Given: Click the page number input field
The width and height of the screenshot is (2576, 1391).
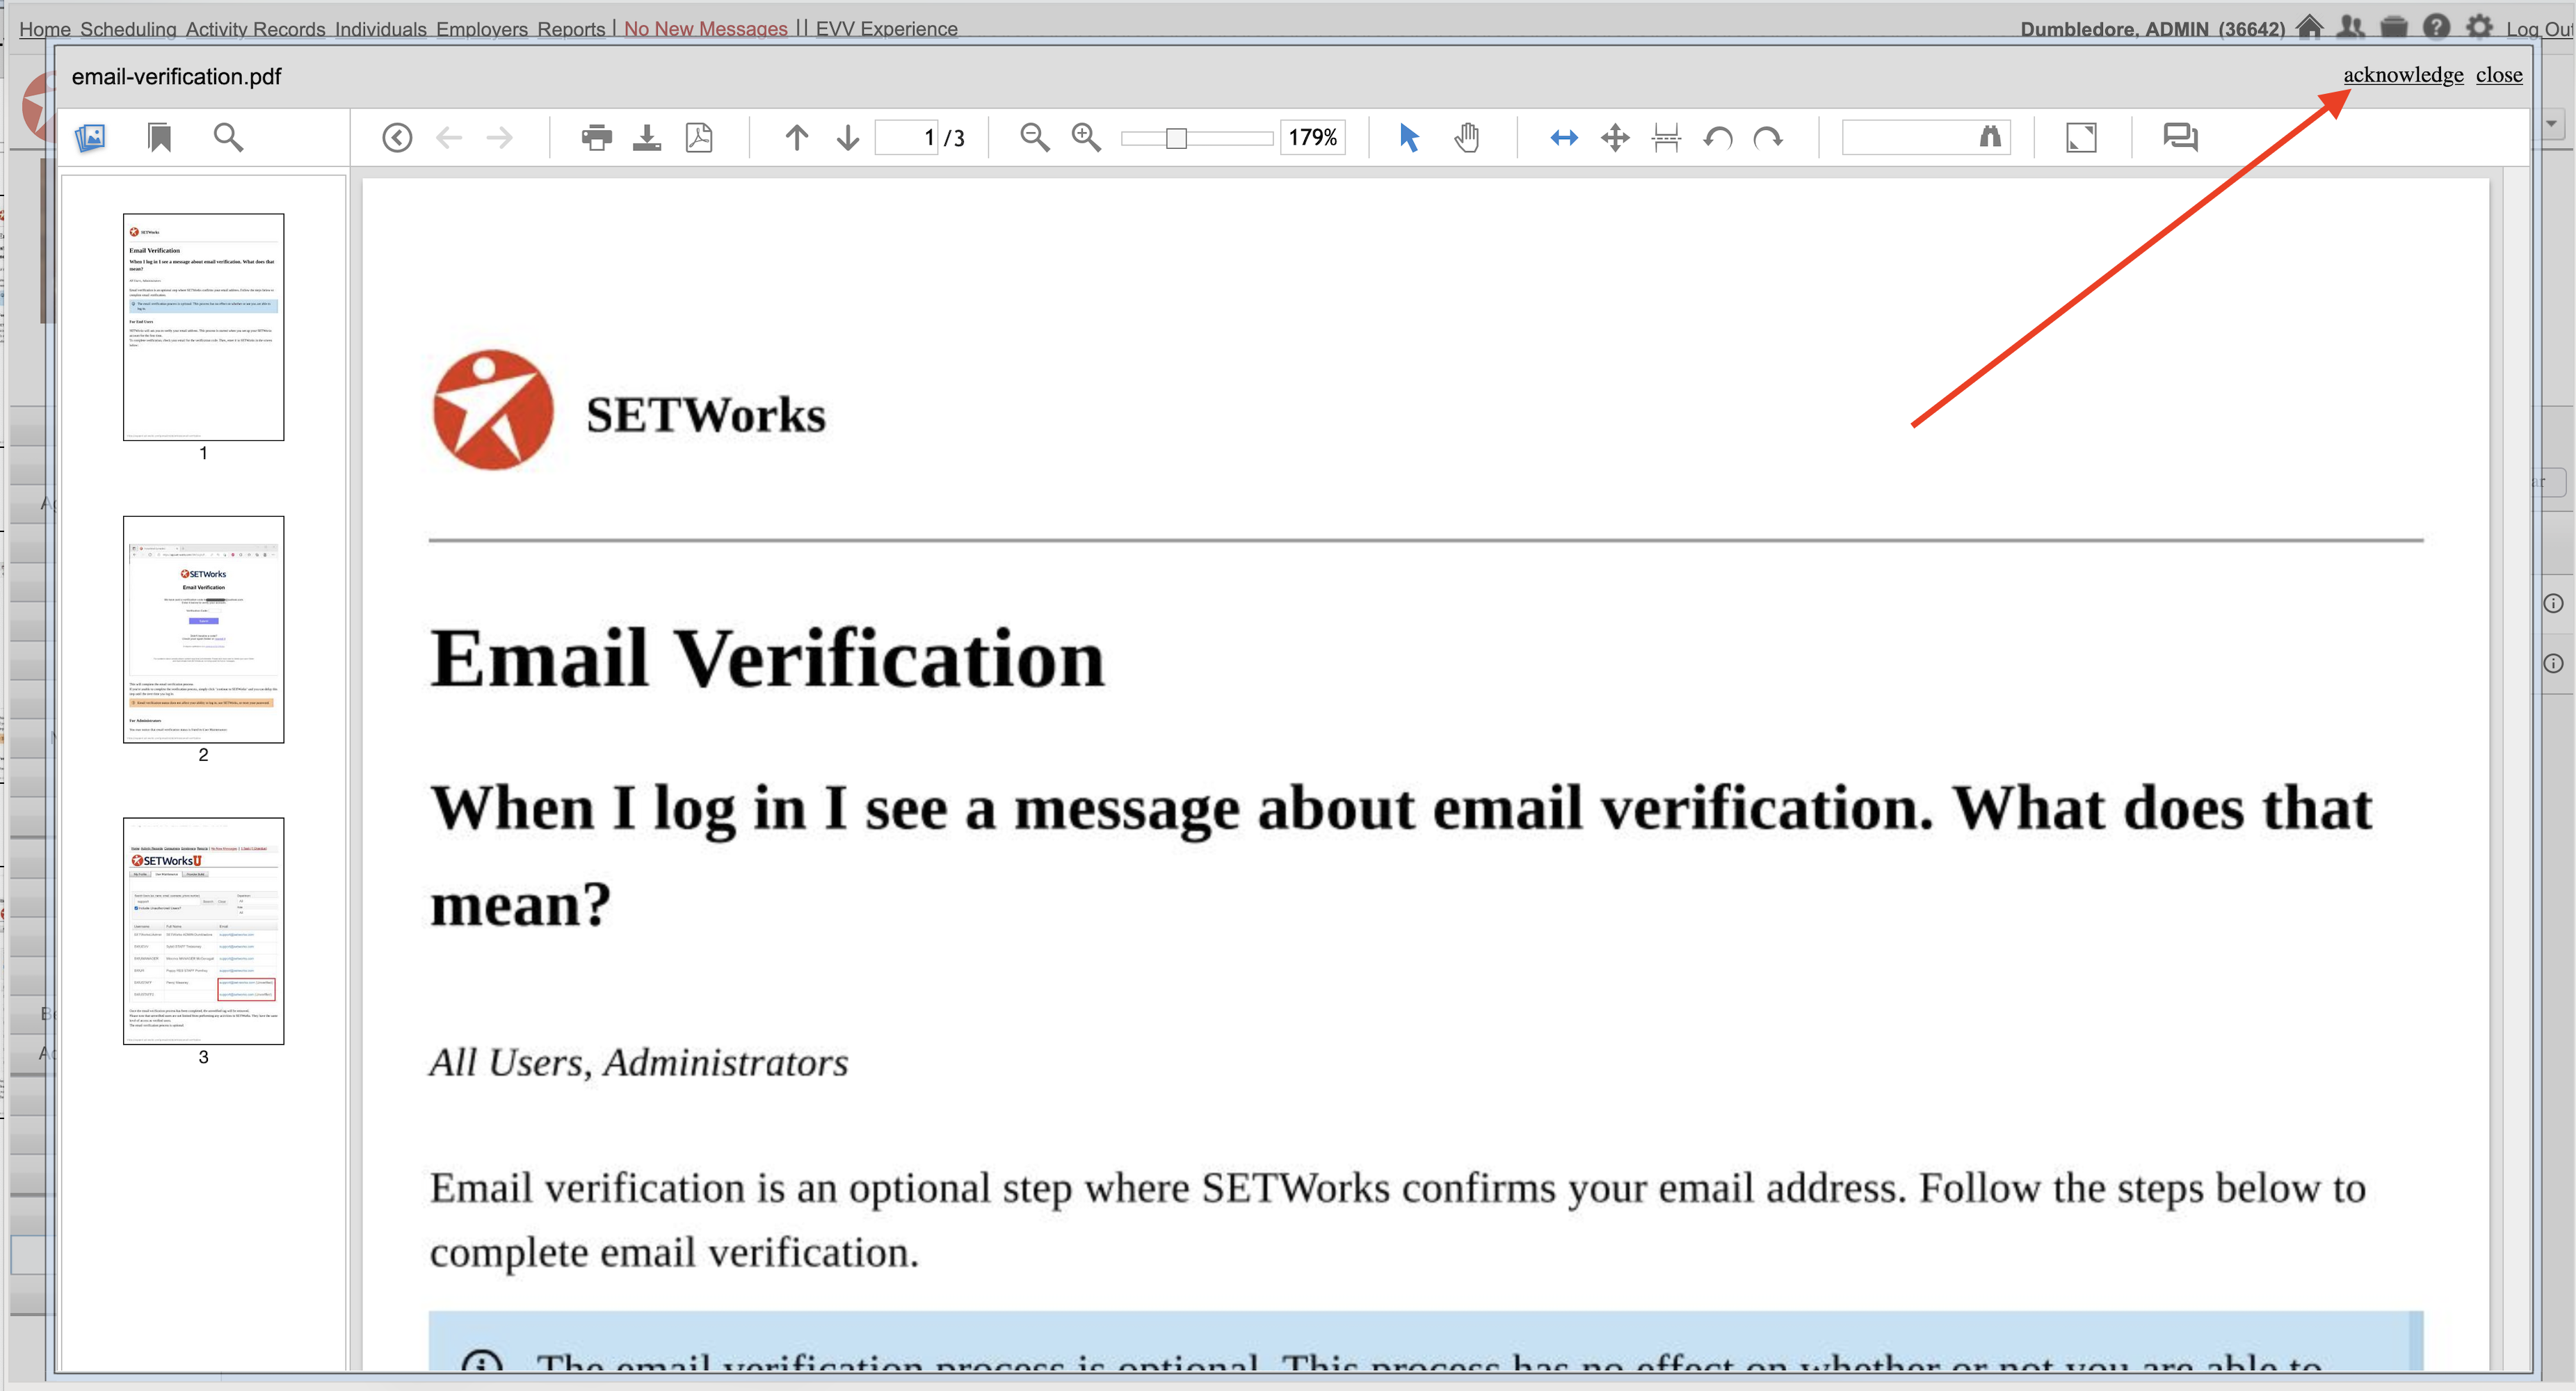Looking at the screenshot, I should (x=908, y=137).
